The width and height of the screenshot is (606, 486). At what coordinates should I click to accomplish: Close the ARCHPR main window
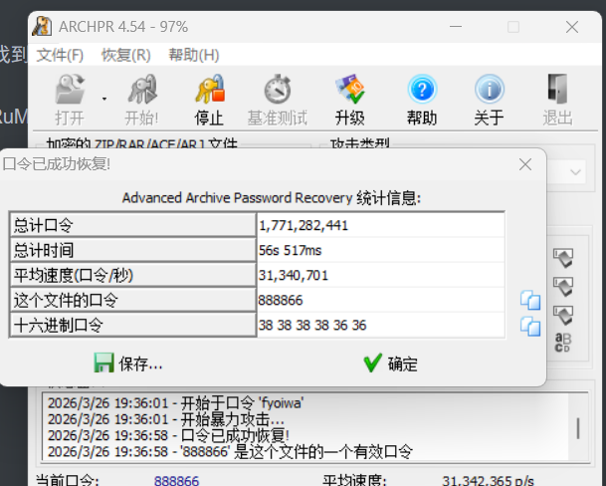tap(572, 27)
